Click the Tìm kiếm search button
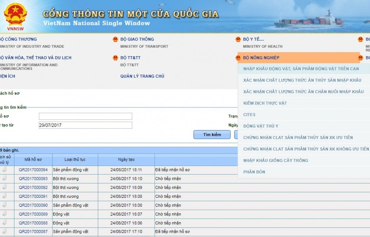This screenshot has height=237, width=370. tap(212, 135)
